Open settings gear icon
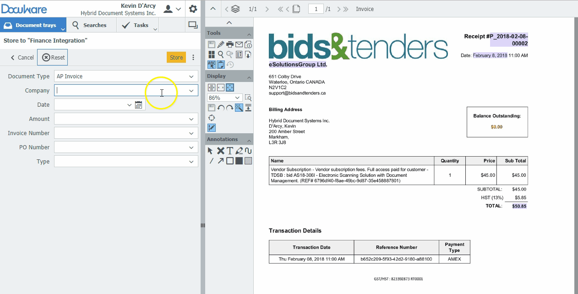 pos(193,9)
